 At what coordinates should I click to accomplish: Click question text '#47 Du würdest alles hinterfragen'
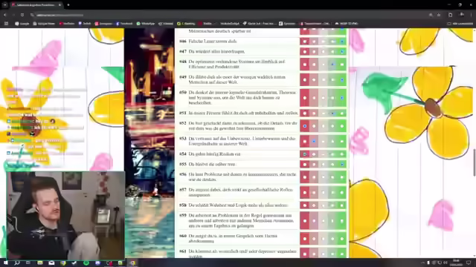212,52
